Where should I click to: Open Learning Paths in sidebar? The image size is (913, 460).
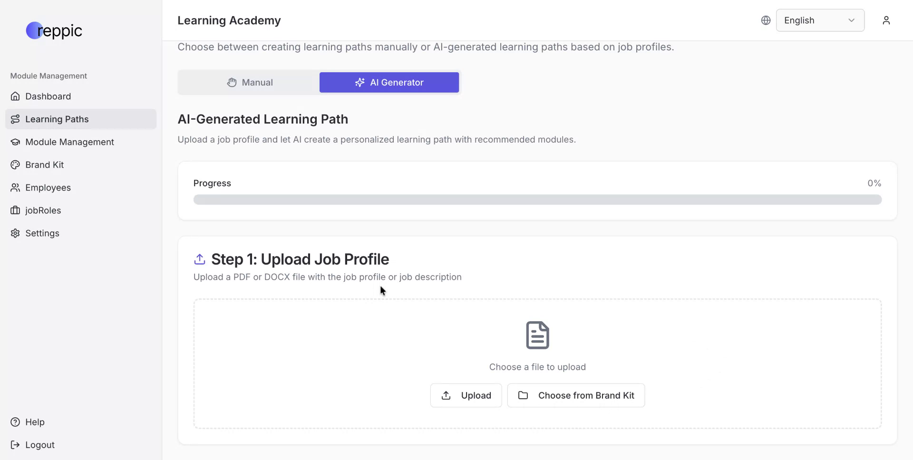coord(57,119)
